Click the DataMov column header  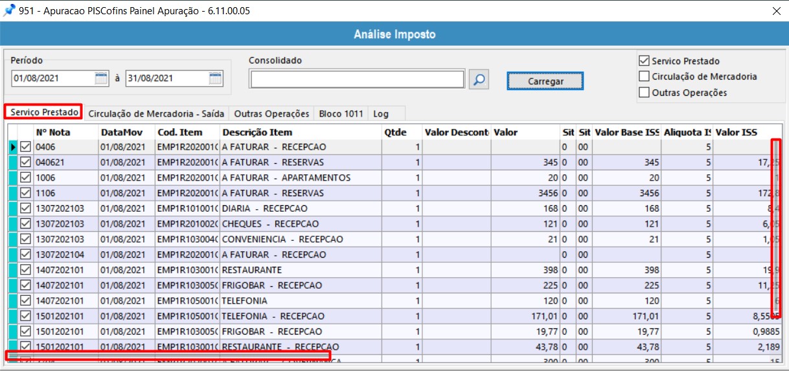click(x=127, y=132)
